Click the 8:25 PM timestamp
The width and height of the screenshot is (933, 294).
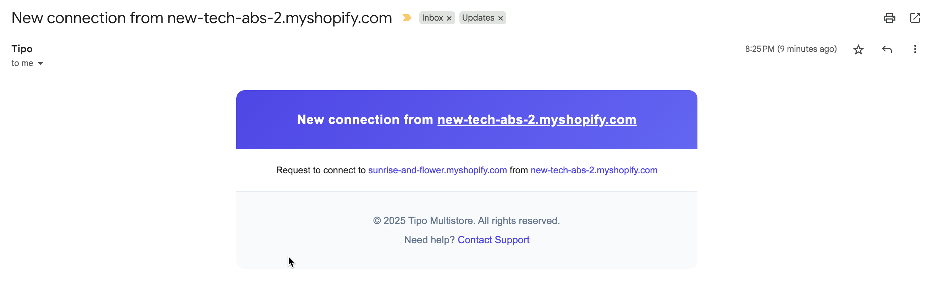791,49
